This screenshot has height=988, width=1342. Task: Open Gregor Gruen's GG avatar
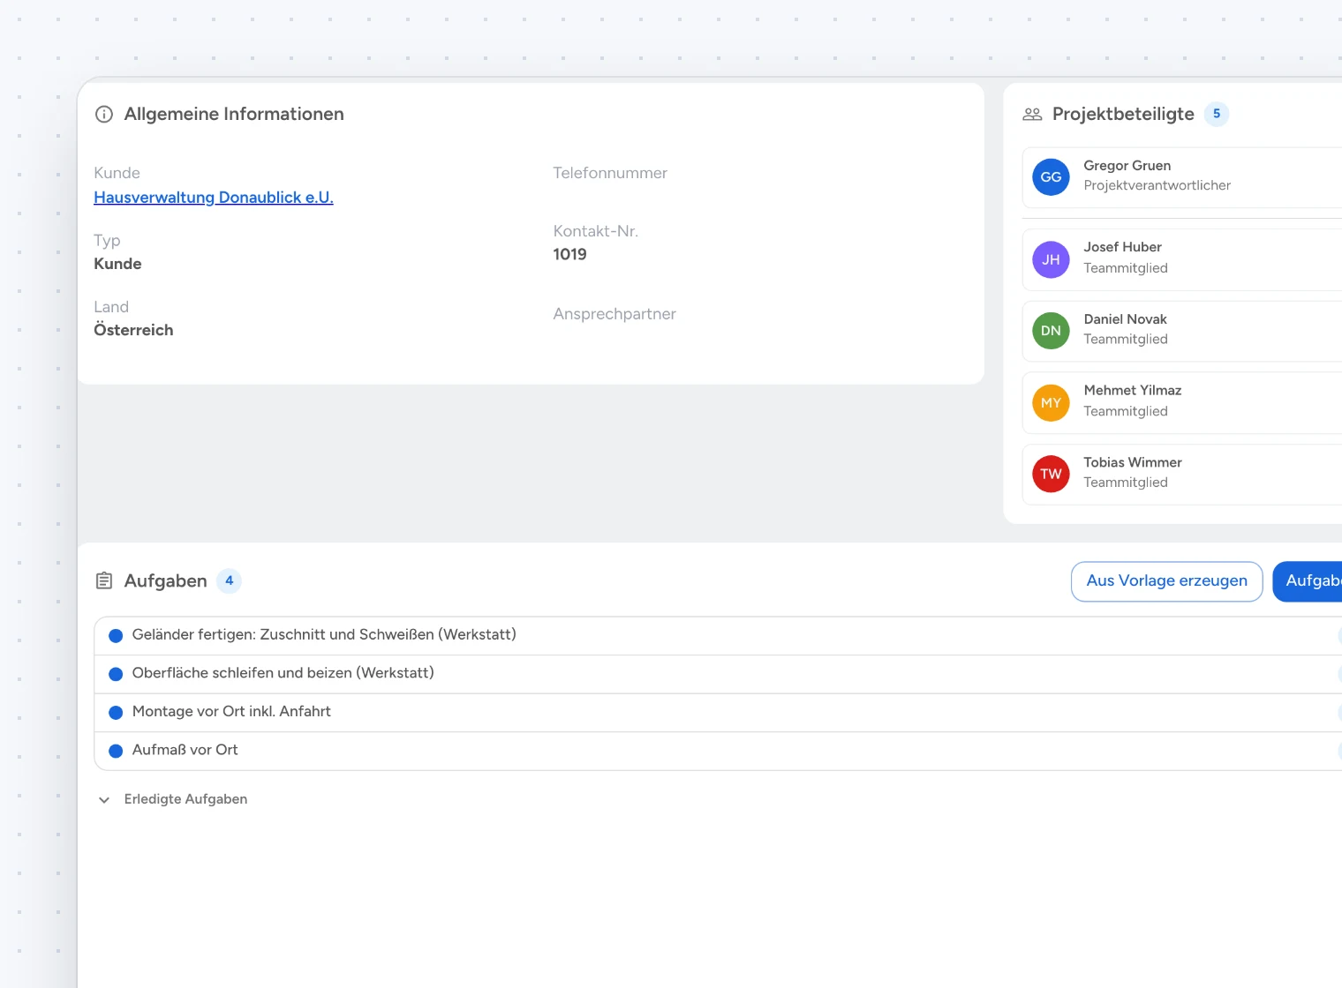pos(1051,177)
